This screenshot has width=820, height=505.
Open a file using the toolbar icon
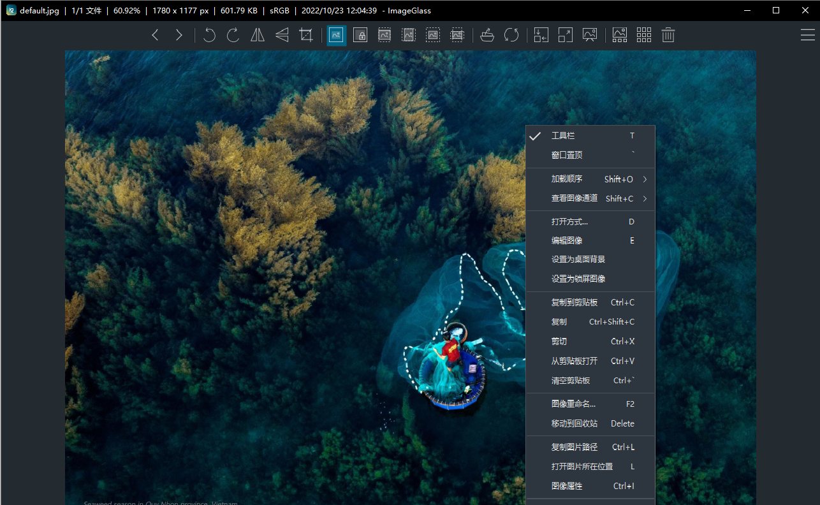487,35
